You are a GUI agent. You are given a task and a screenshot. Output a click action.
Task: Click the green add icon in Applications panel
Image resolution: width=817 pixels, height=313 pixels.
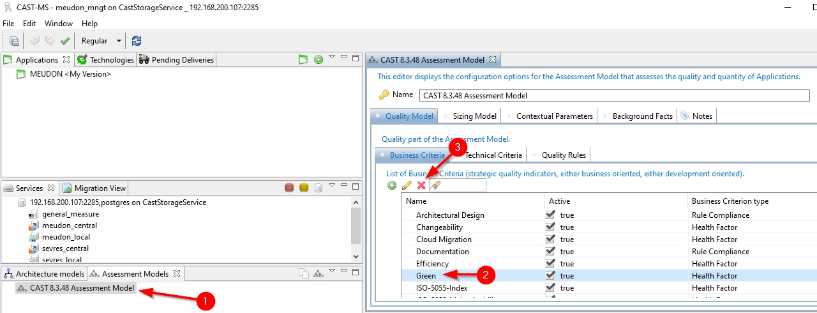319,59
